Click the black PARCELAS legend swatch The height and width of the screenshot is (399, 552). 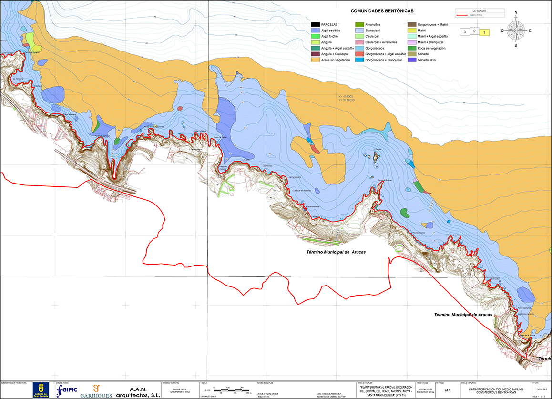[x=316, y=25]
